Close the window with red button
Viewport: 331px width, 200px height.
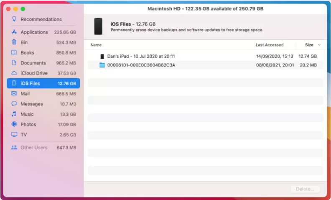click(8, 9)
